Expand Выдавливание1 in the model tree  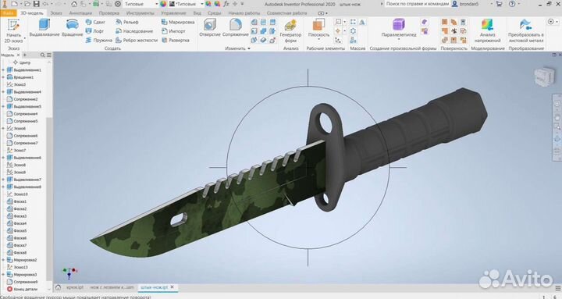point(3,70)
